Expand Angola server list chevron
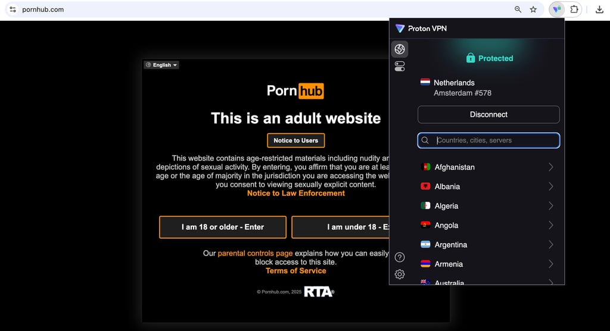The width and height of the screenshot is (610, 331). tap(551, 225)
